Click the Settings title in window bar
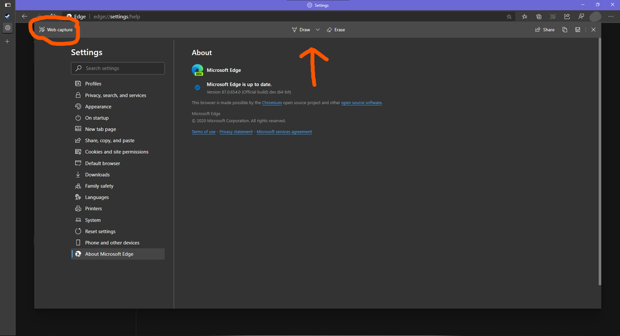 click(x=321, y=5)
